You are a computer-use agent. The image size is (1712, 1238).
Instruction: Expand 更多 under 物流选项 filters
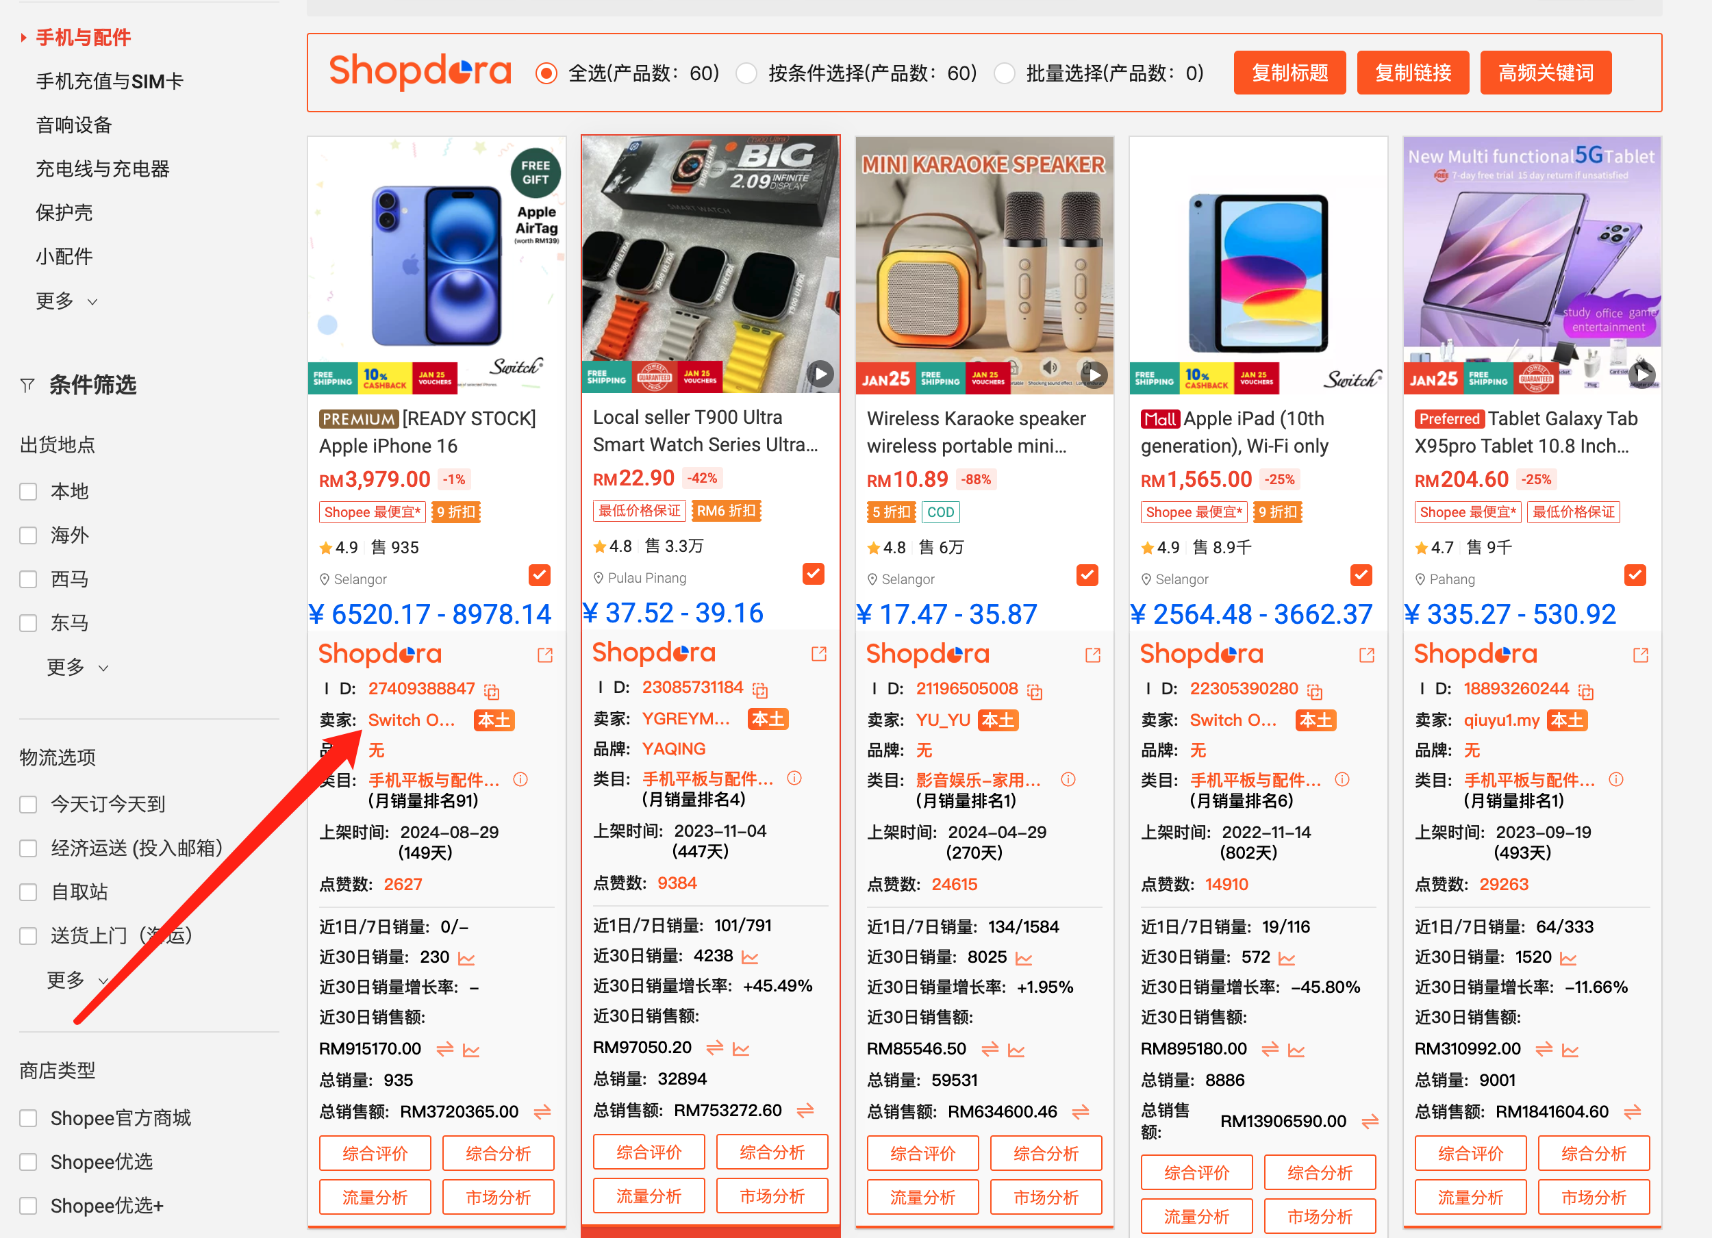point(77,980)
